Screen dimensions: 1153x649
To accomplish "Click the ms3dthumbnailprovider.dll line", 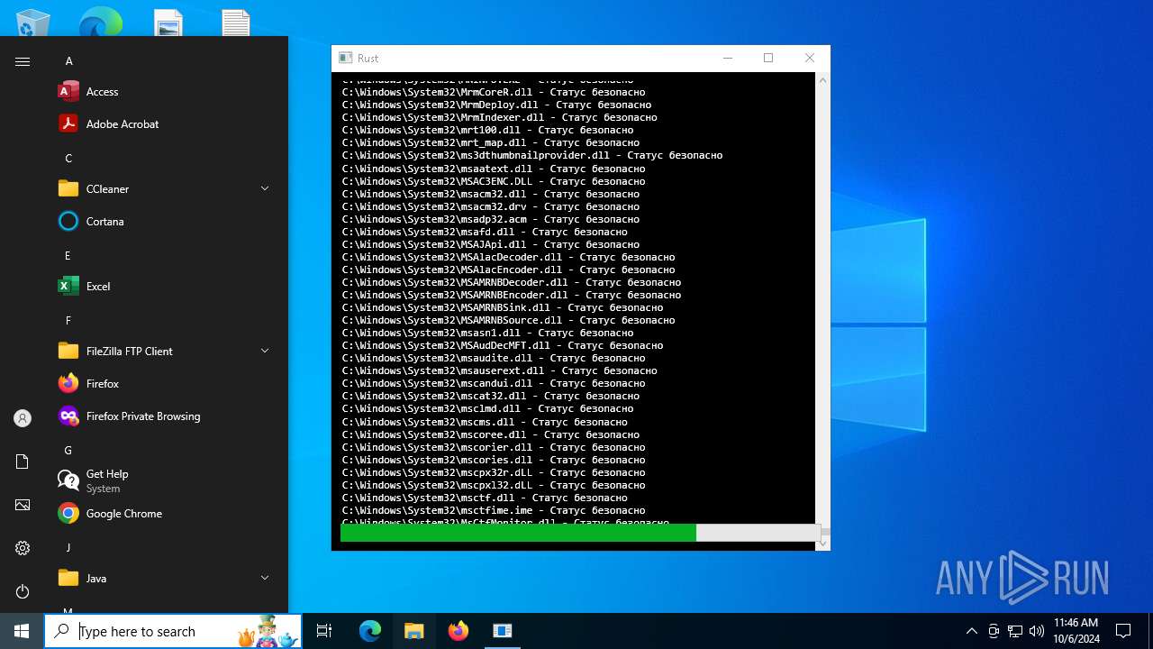I will (532, 155).
